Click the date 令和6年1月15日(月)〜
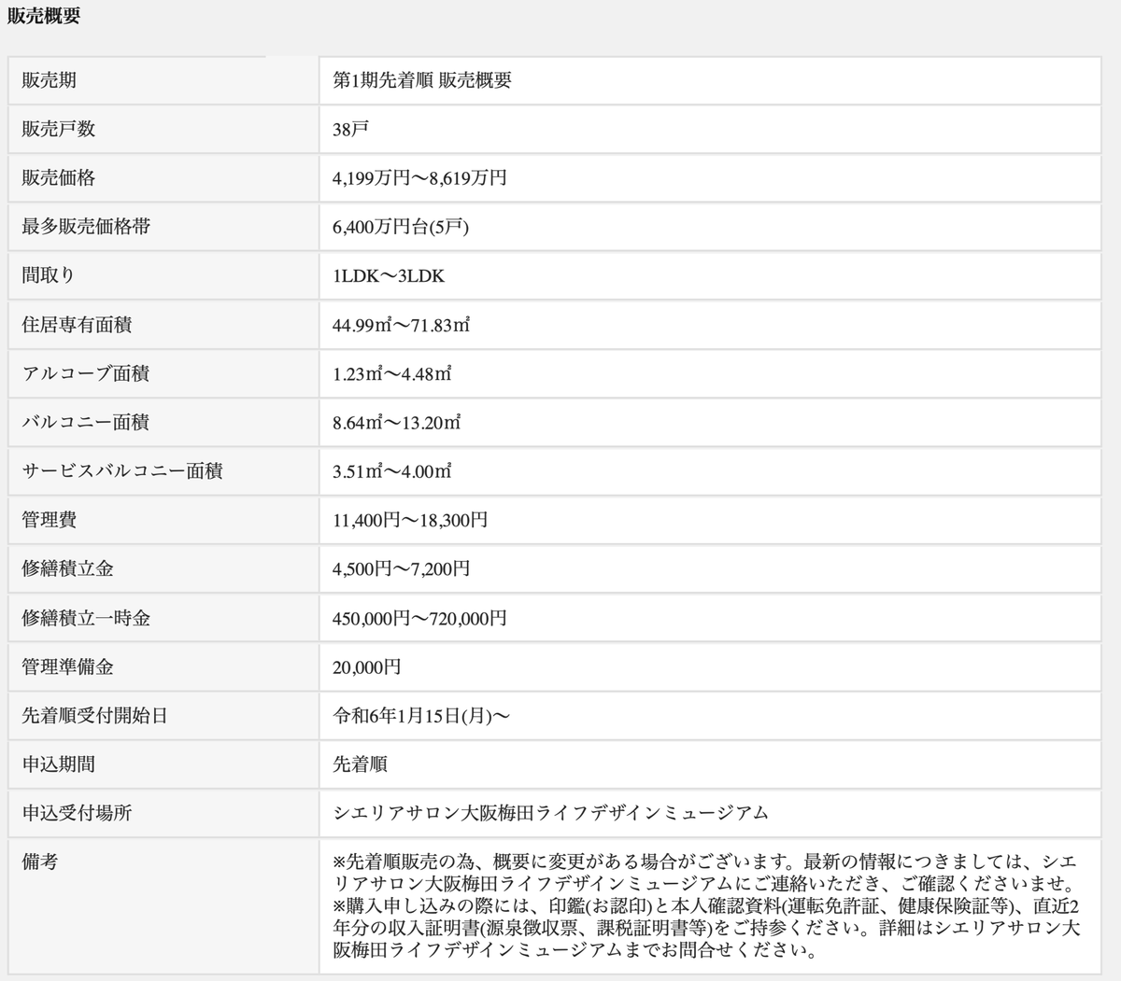This screenshot has width=1121, height=981. pyautogui.click(x=421, y=716)
